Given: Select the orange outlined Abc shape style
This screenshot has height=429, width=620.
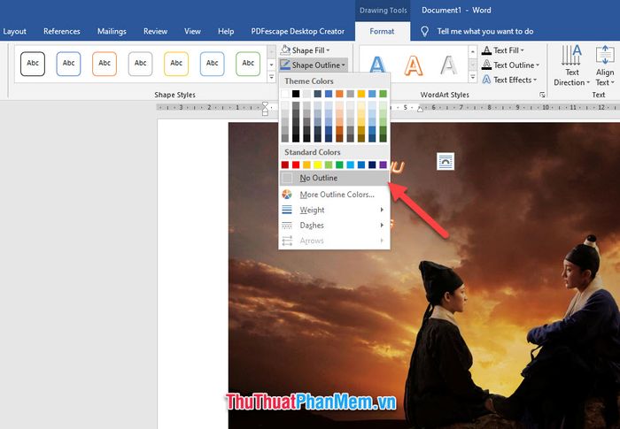Looking at the screenshot, I should [x=105, y=63].
